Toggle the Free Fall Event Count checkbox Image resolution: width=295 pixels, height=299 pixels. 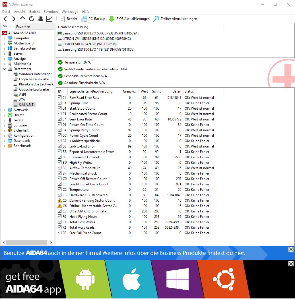pos(60,233)
